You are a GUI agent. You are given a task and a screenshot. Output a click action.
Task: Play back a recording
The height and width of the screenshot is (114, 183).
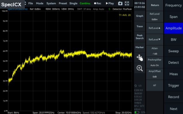point(110,3)
